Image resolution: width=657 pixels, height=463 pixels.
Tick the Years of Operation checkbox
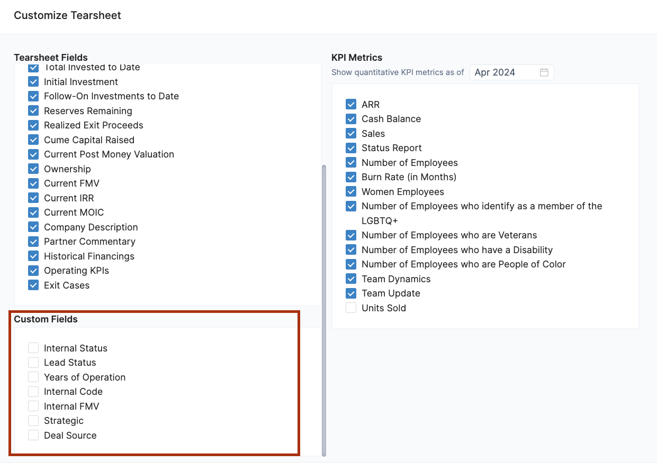[x=33, y=377]
